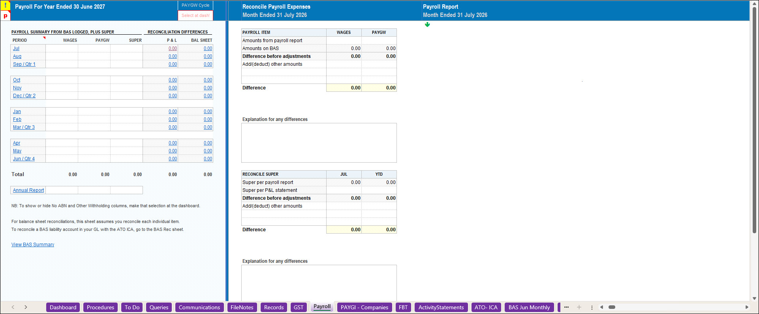Viewport: 759px width, 314px height.
Task: Add a new sheet with plus icon
Action: tap(579, 307)
